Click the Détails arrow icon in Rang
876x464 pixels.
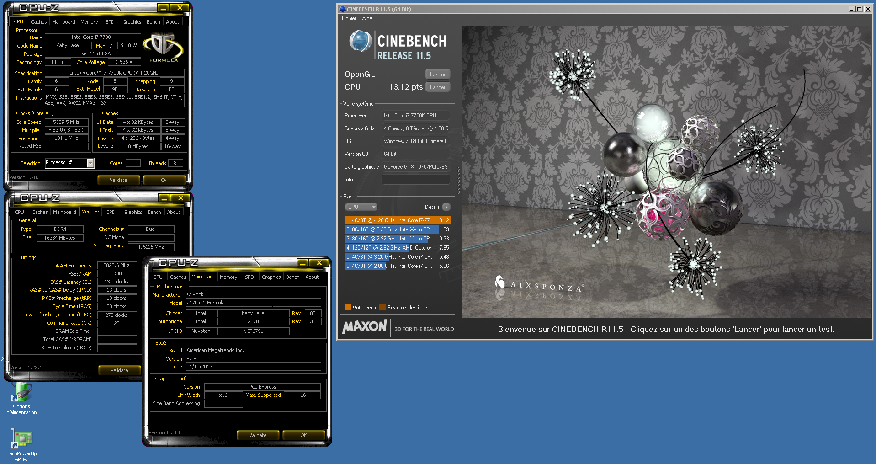tap(446, 207)
